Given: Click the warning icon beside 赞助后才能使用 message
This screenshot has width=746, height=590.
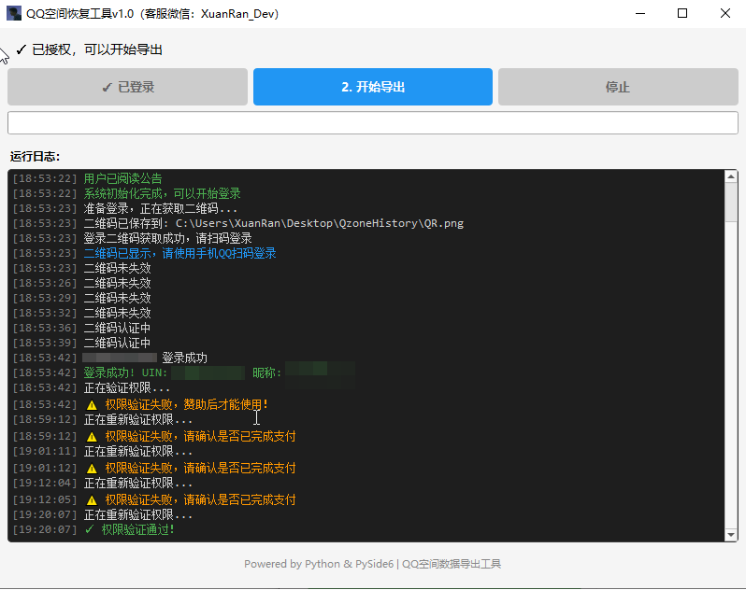Looking at the screenshot, I should pos(92,405).
